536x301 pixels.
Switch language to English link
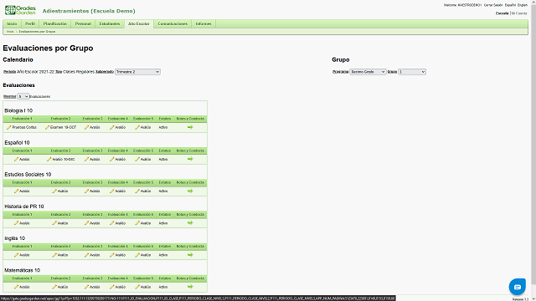coord(523,5)
